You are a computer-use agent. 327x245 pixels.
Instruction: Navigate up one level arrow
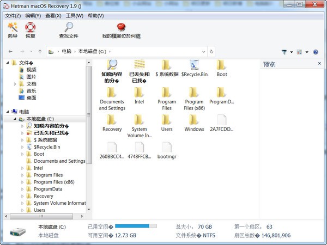point(40,52)
